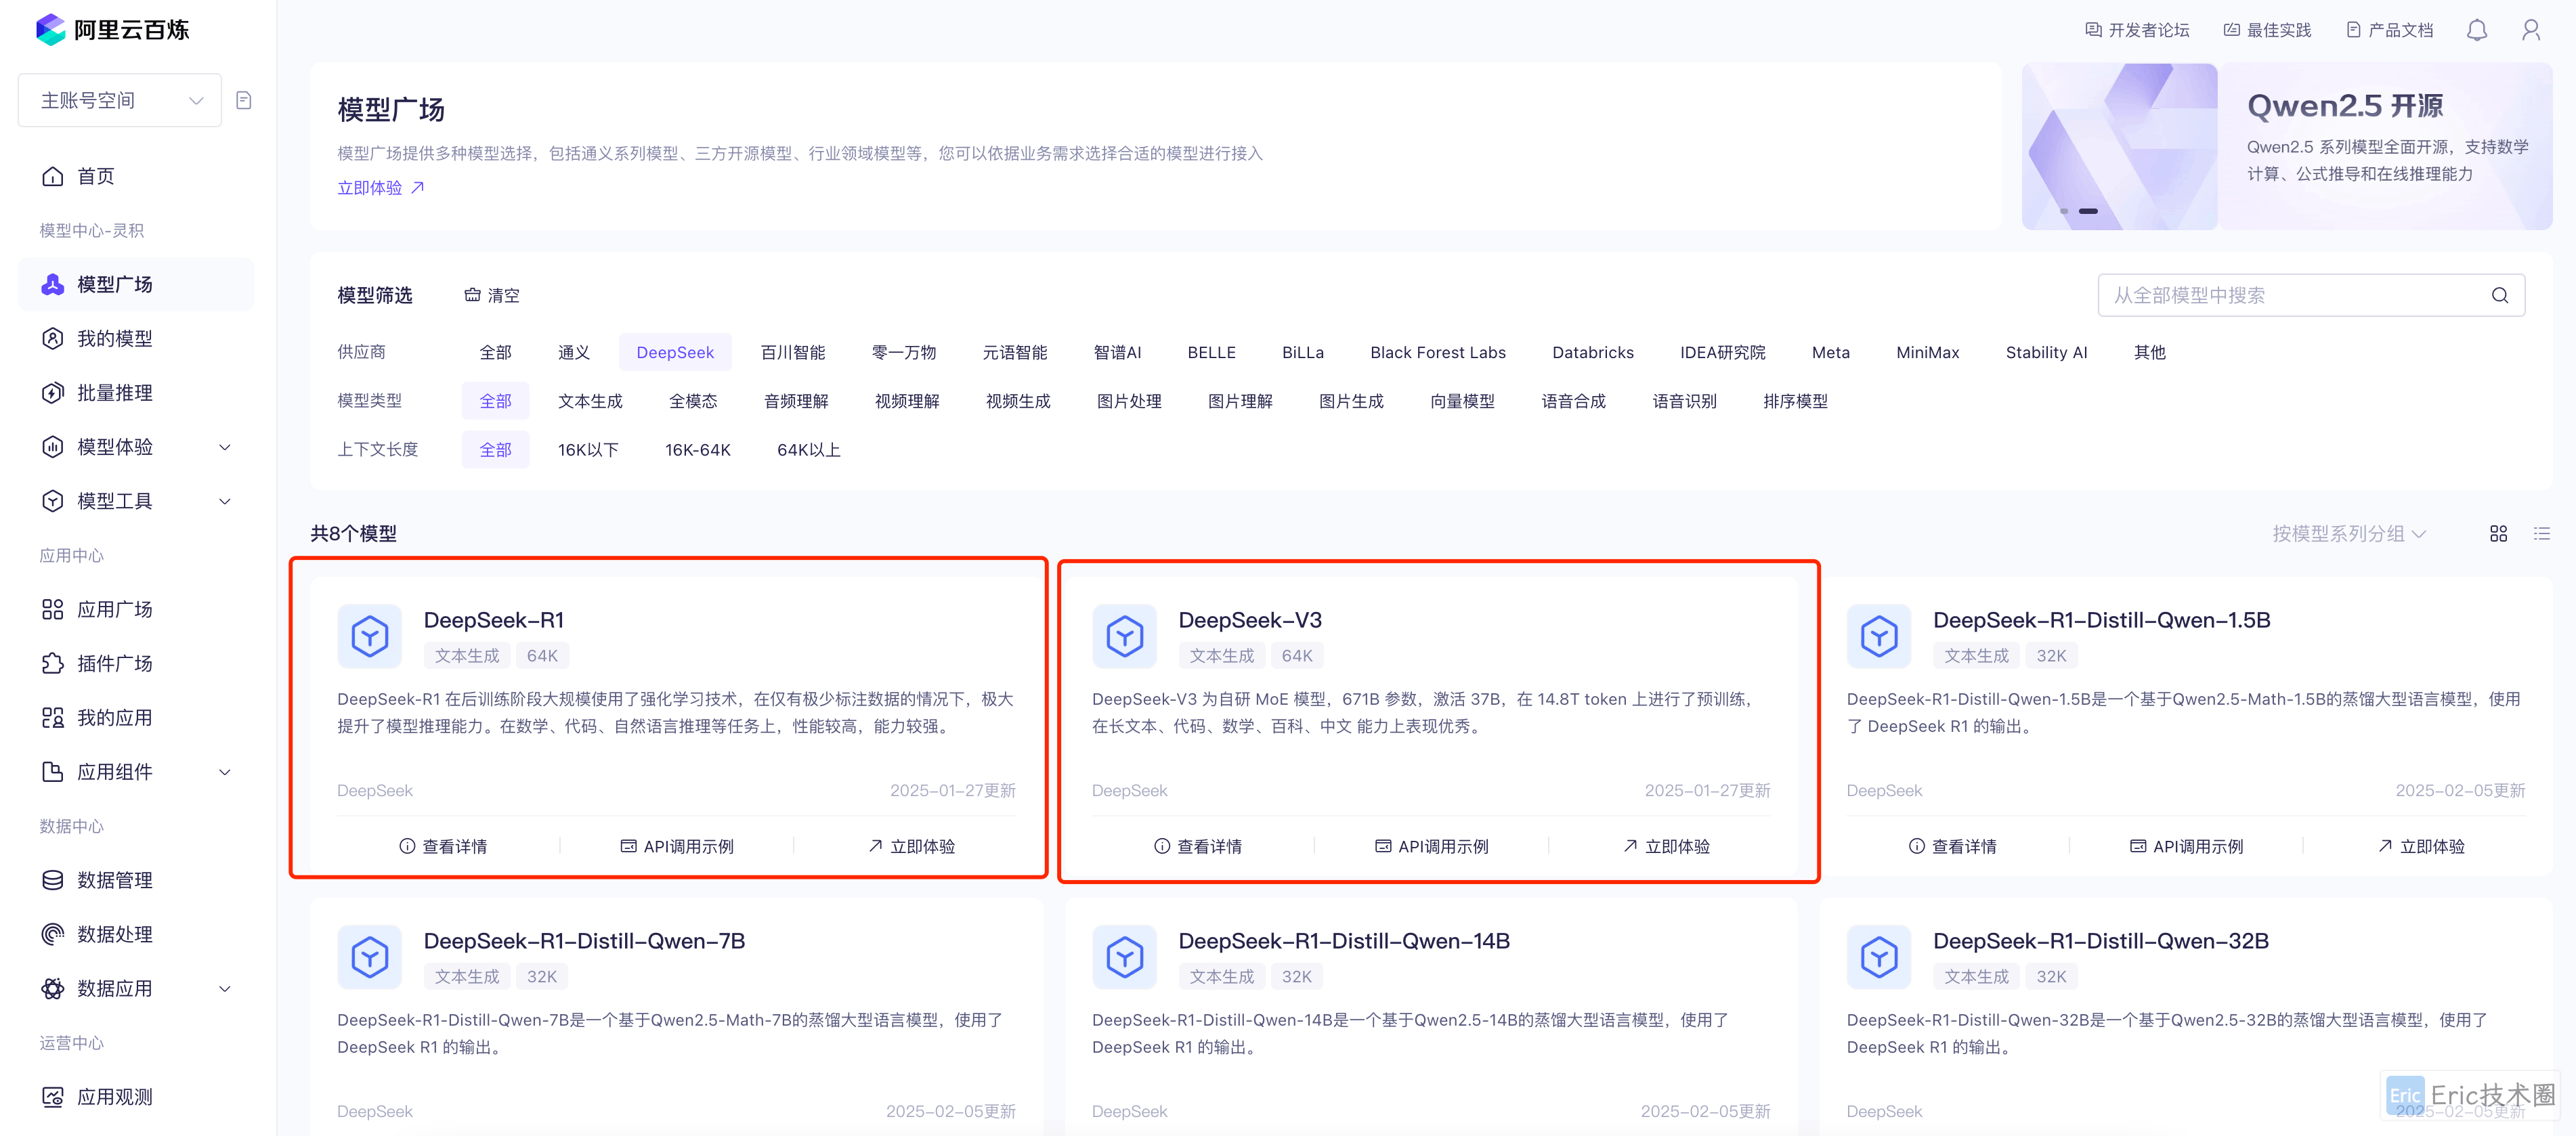The width and height of the screenshot is (2576, 1136).
Task: Open 我的模型 in the sidebar
Action: click(136, 339)
